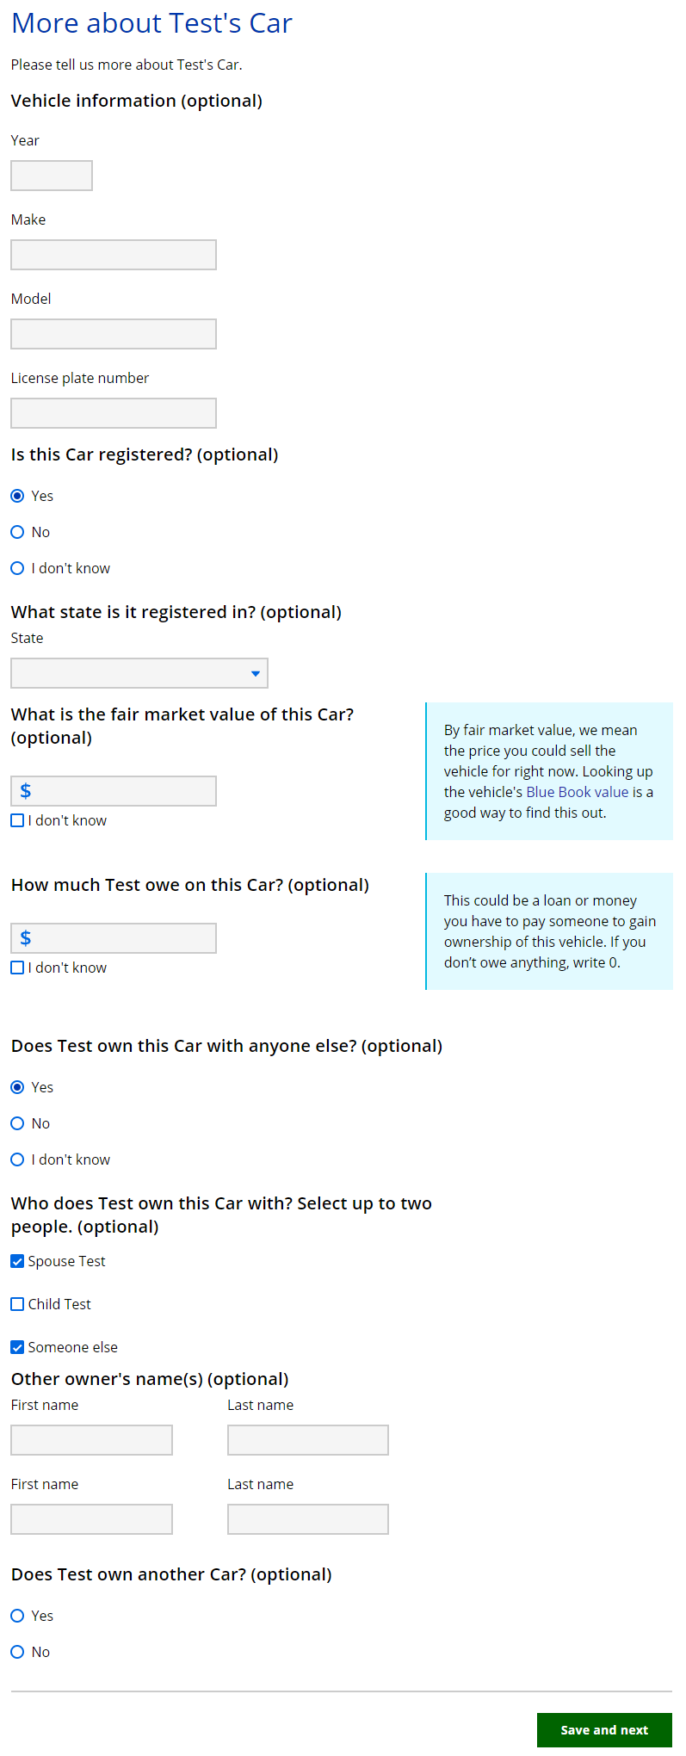
Task: Uncheck the Spouse Test checkbox
Action: point(17,1261)
